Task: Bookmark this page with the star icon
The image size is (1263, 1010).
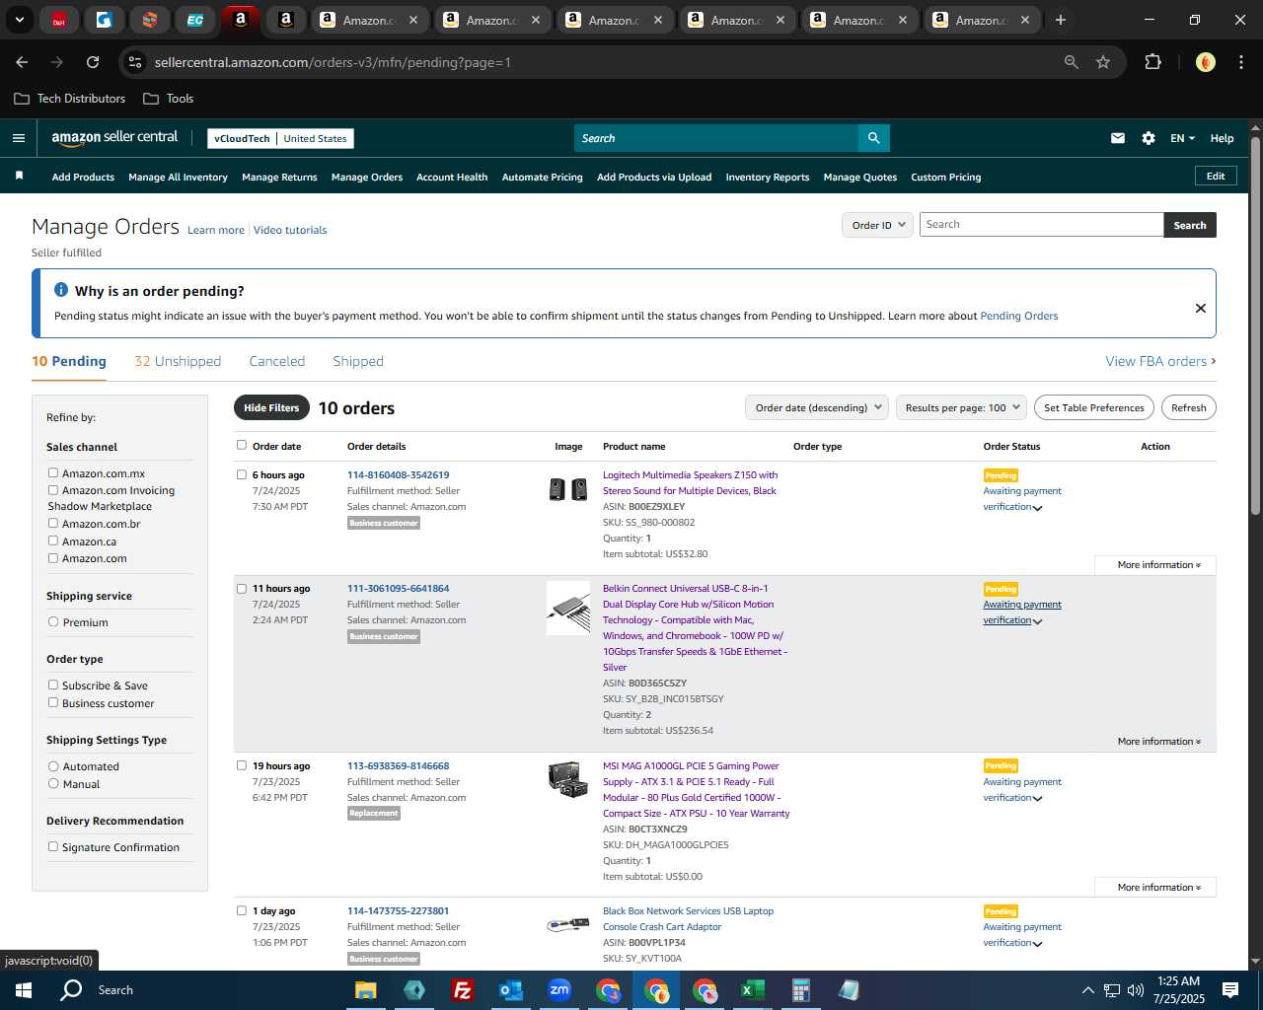Action: tap(1103, 62)
